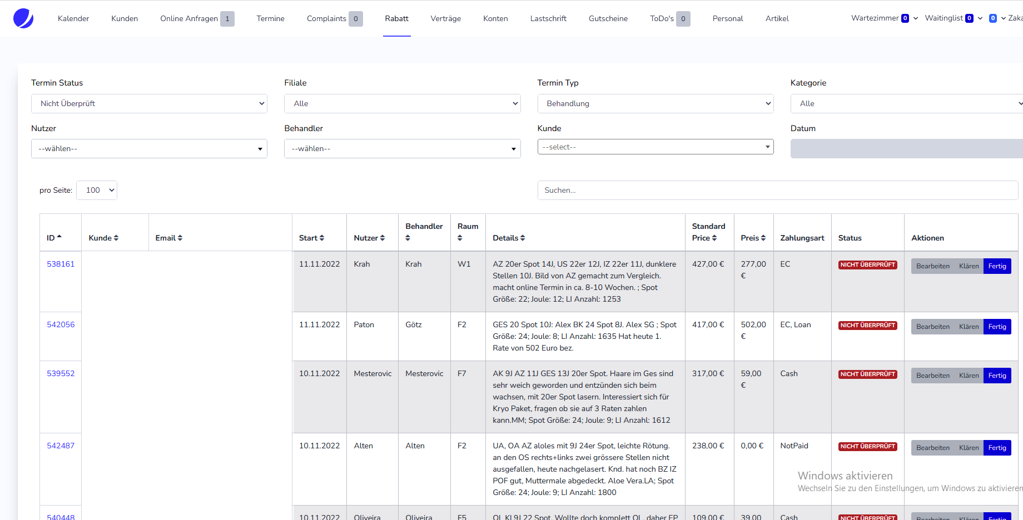This screenshot has width=1023, height=520.
Task: Mark appointment 539552 as Fertig
Action: pyautogui.click(x=997, y=376)
